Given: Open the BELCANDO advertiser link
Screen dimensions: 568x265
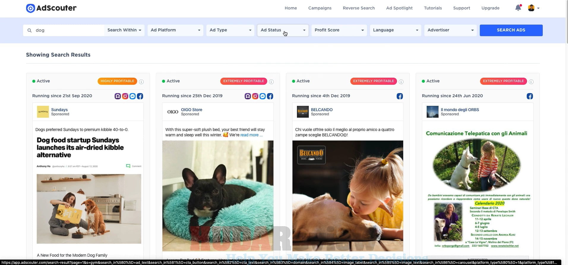Looking at the screenshot, I should point(322,110).
